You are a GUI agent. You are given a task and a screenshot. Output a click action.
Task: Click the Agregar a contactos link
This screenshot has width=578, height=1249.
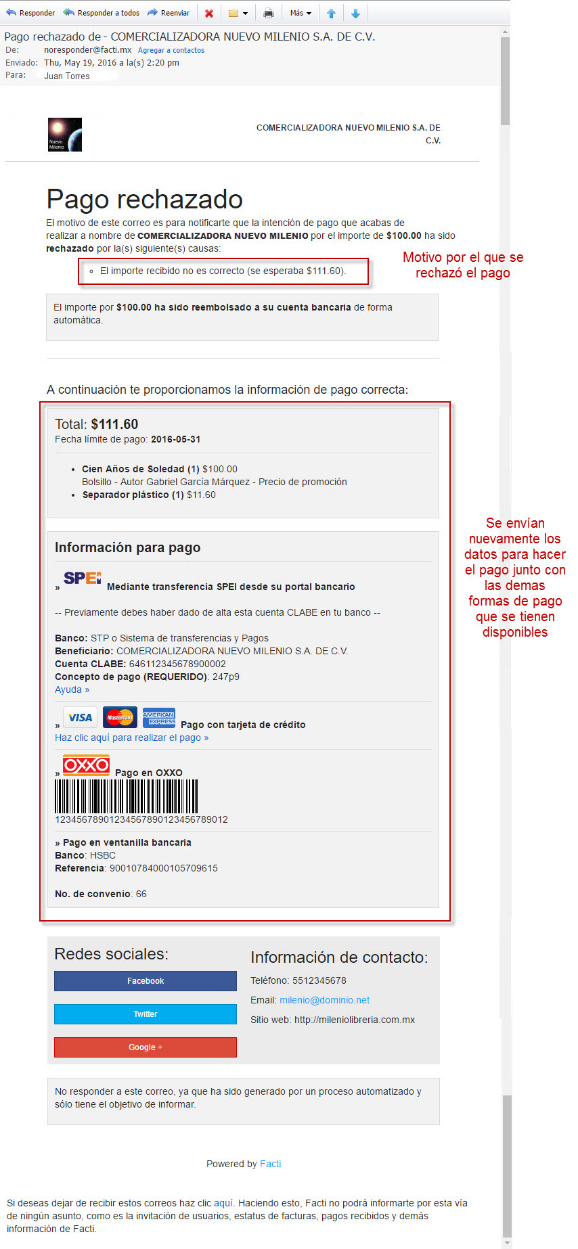(171, 50)
